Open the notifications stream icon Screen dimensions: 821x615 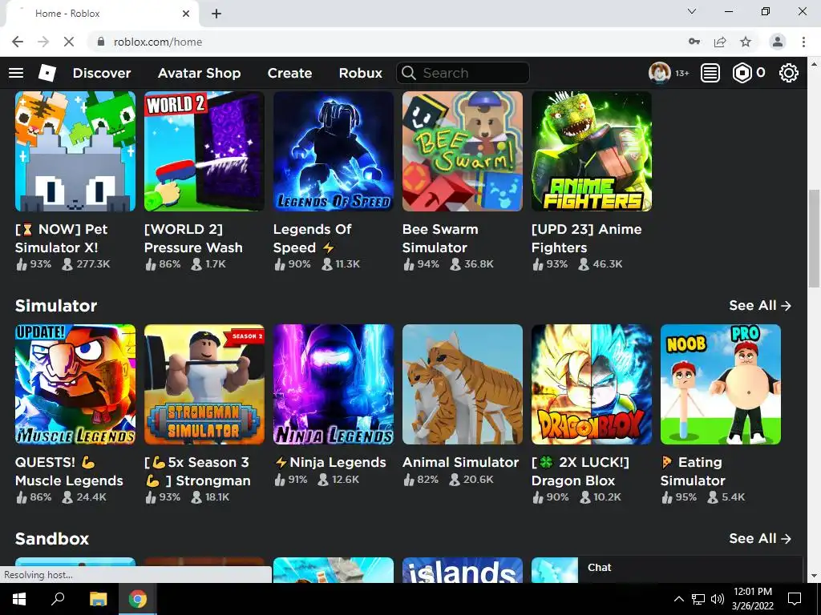[x=710, y=73]
